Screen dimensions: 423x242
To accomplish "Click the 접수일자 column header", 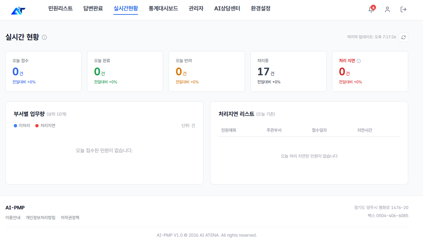I will click(319, 130).
